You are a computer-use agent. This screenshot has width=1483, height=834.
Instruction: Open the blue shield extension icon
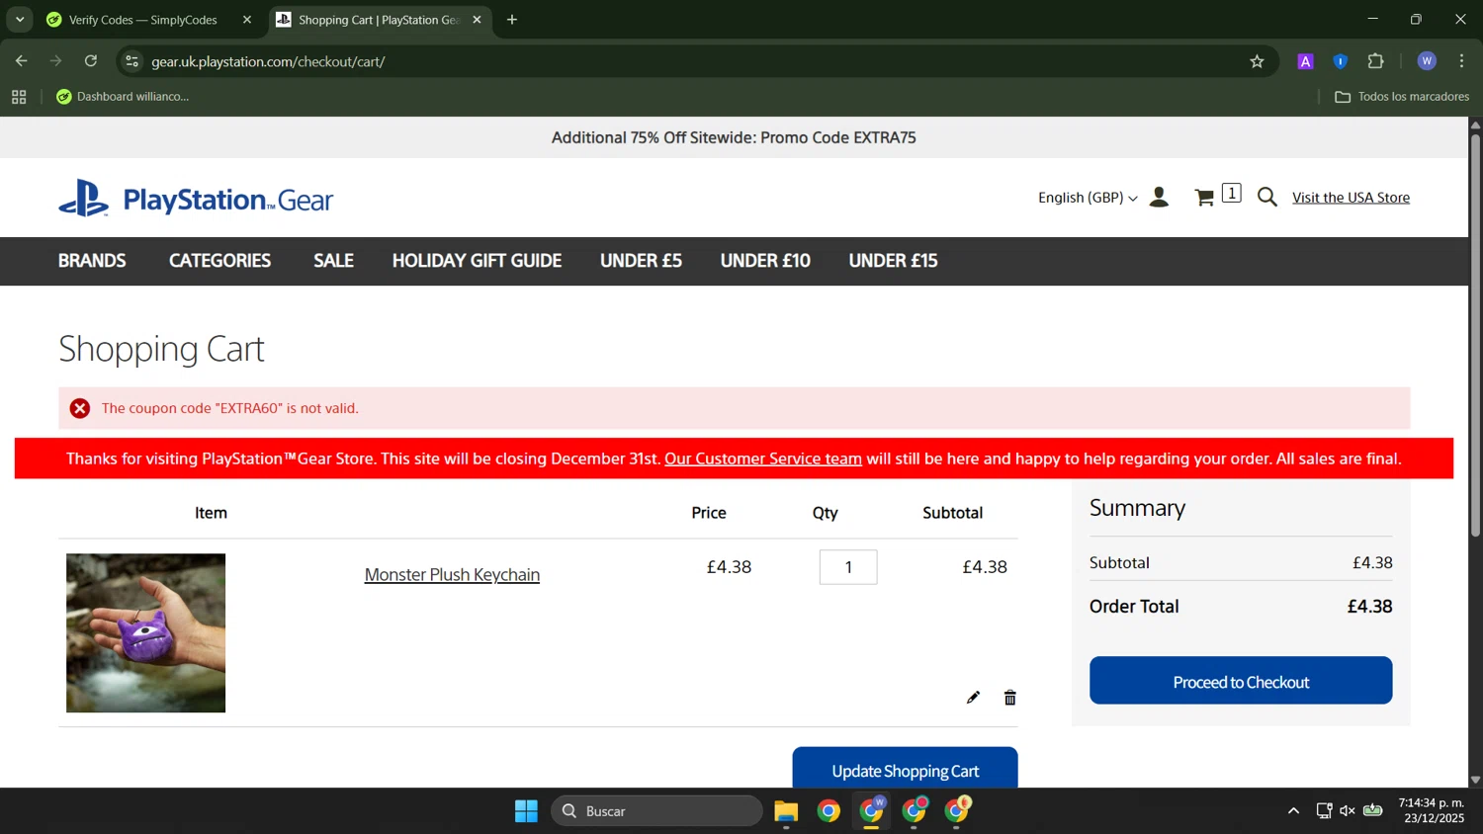point(1341,61)
